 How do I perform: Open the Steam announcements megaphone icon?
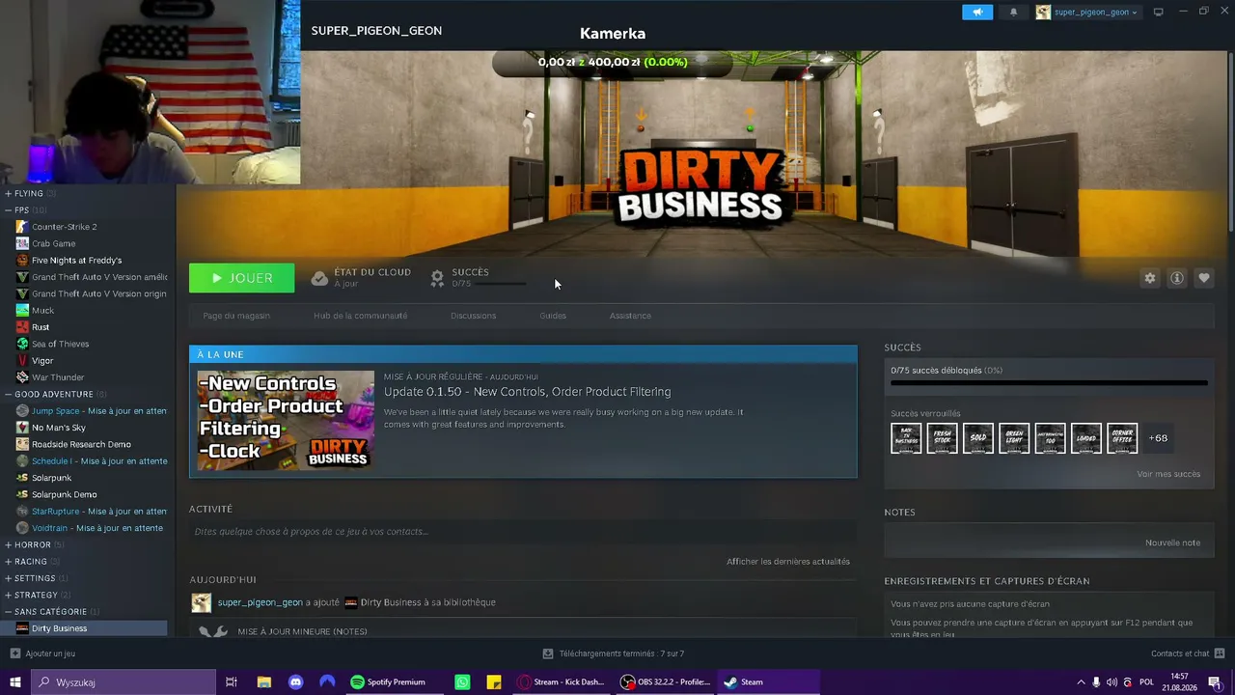pos(977,13)
